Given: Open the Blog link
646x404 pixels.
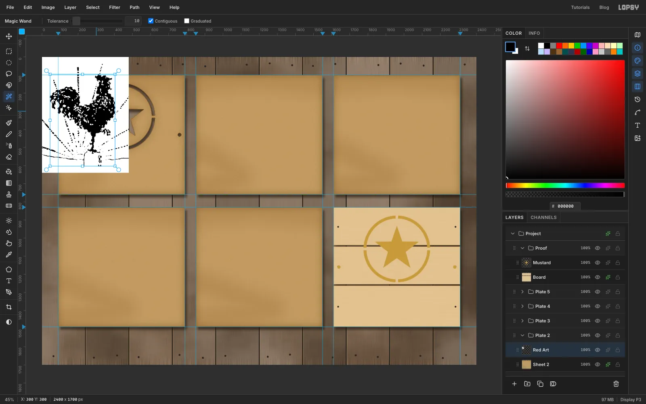Looking at the screenshot, I should tap(604, 7).
